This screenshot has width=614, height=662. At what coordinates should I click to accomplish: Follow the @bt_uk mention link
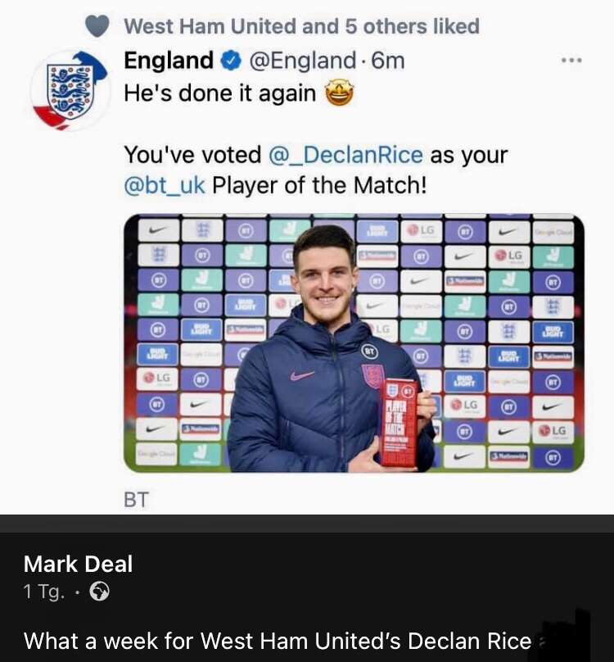[x=164, y=184]
